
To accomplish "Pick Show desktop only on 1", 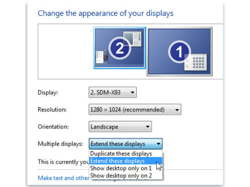I will 121,168.
